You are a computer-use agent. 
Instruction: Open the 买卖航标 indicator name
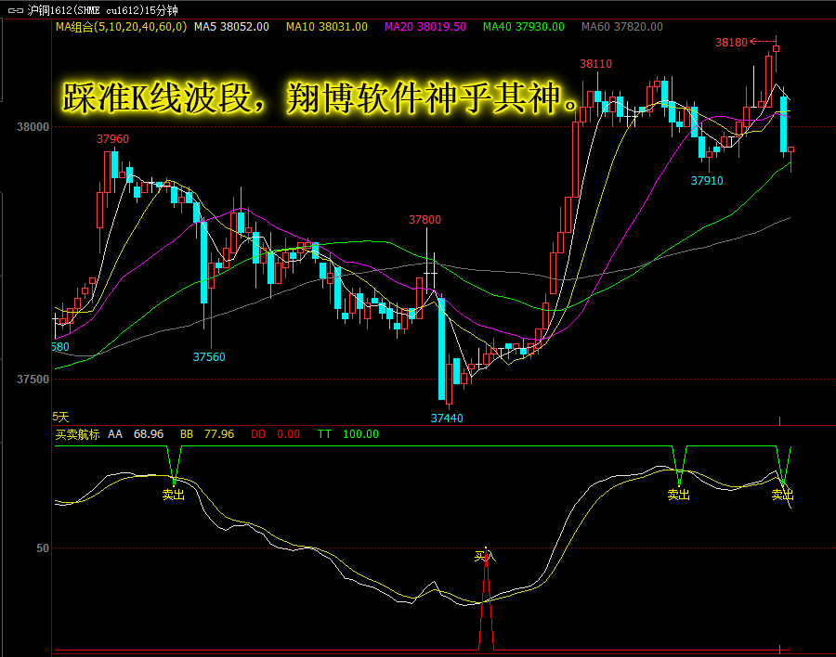click(77, 434)
